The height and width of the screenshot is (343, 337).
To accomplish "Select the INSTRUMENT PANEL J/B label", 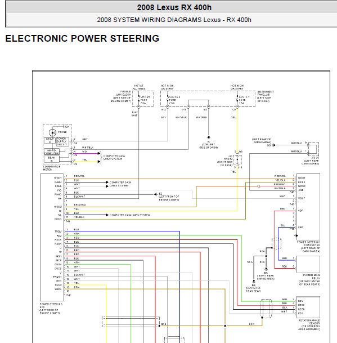I will [266, 96].
